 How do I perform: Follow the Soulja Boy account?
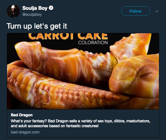(136, 11)
